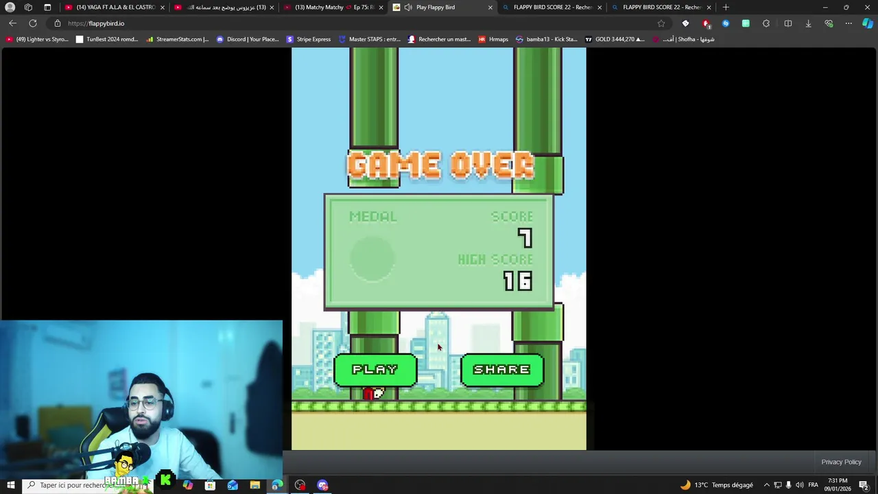Viewport: 878px width, 494px height.
Task: Open the Windows Start menu
Action: click(10, 485)
